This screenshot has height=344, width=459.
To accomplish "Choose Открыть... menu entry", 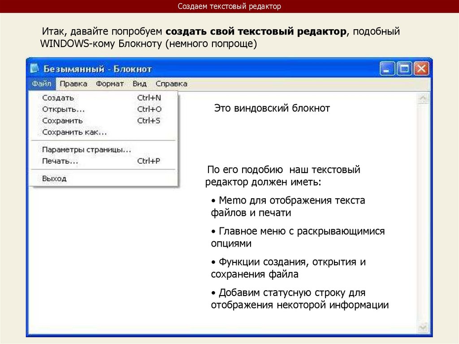I will pos(103,109).
